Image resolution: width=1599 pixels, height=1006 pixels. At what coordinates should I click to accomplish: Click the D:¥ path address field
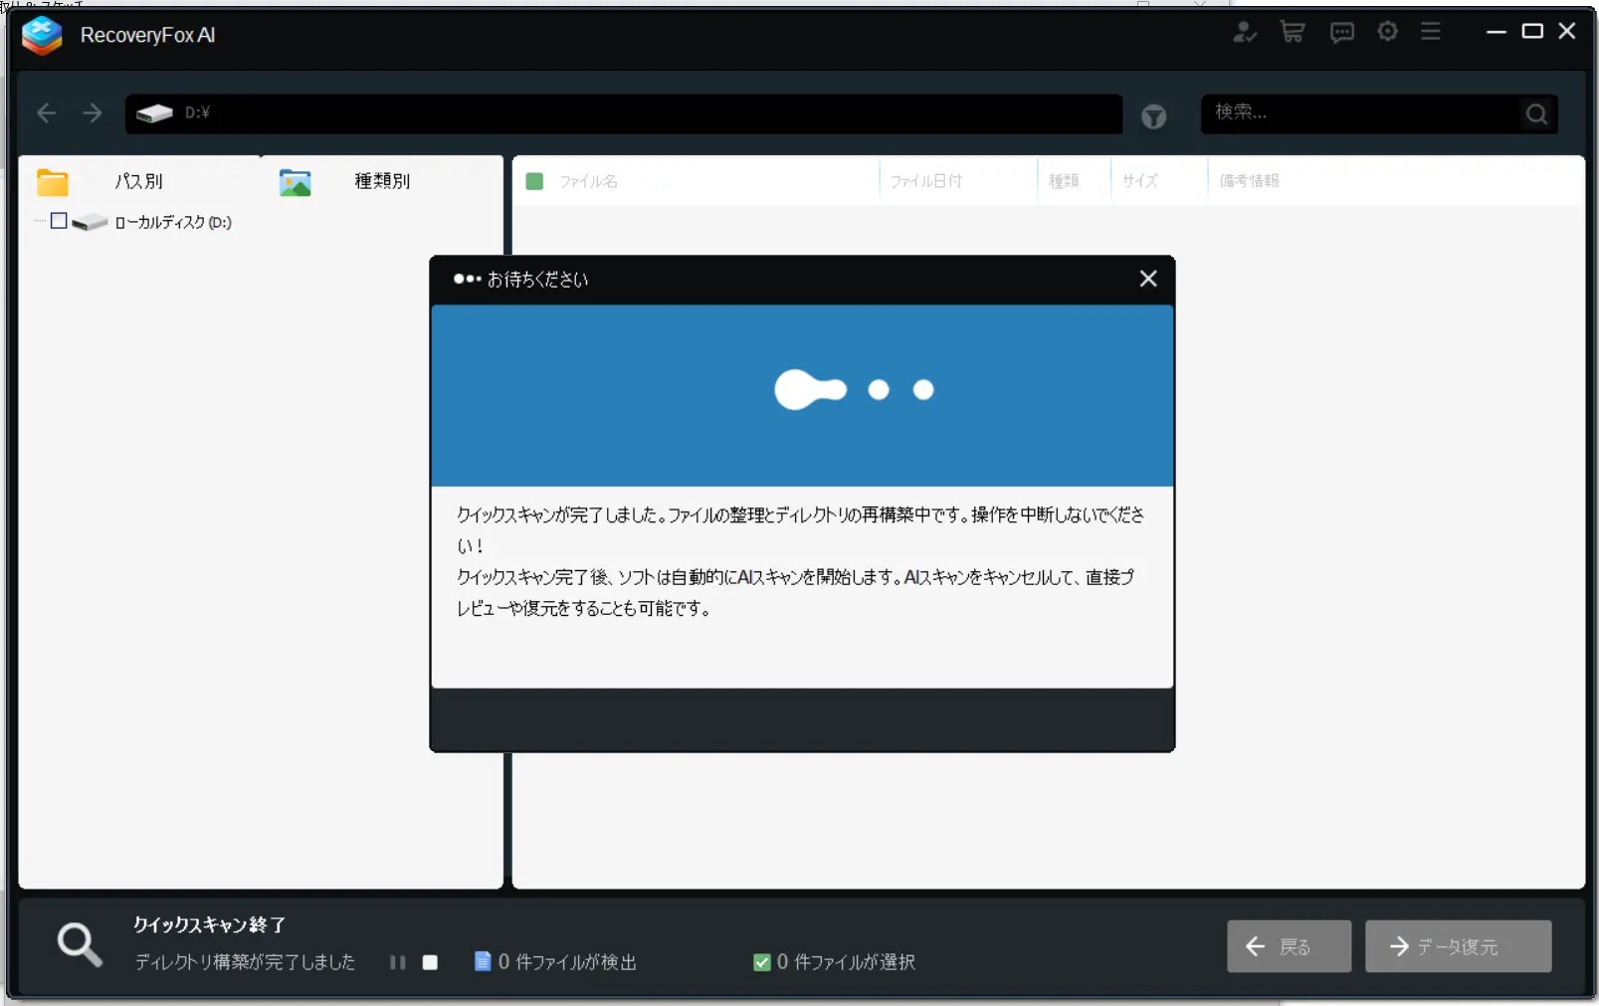tap(624, 113)
